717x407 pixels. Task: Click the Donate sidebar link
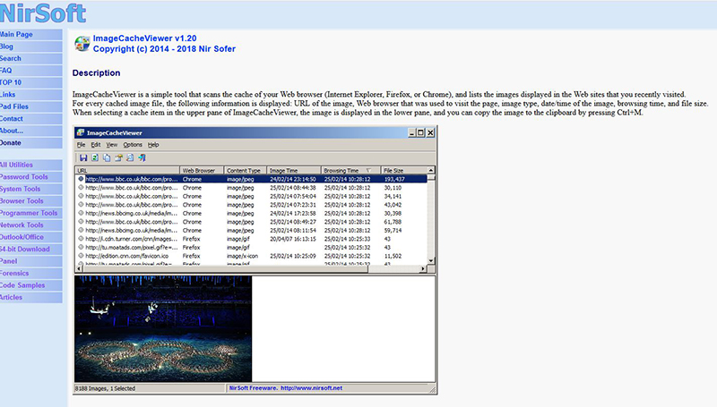30,143
